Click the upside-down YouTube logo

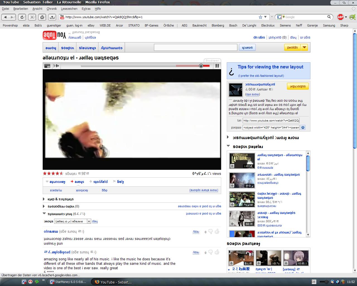[54, 35]
